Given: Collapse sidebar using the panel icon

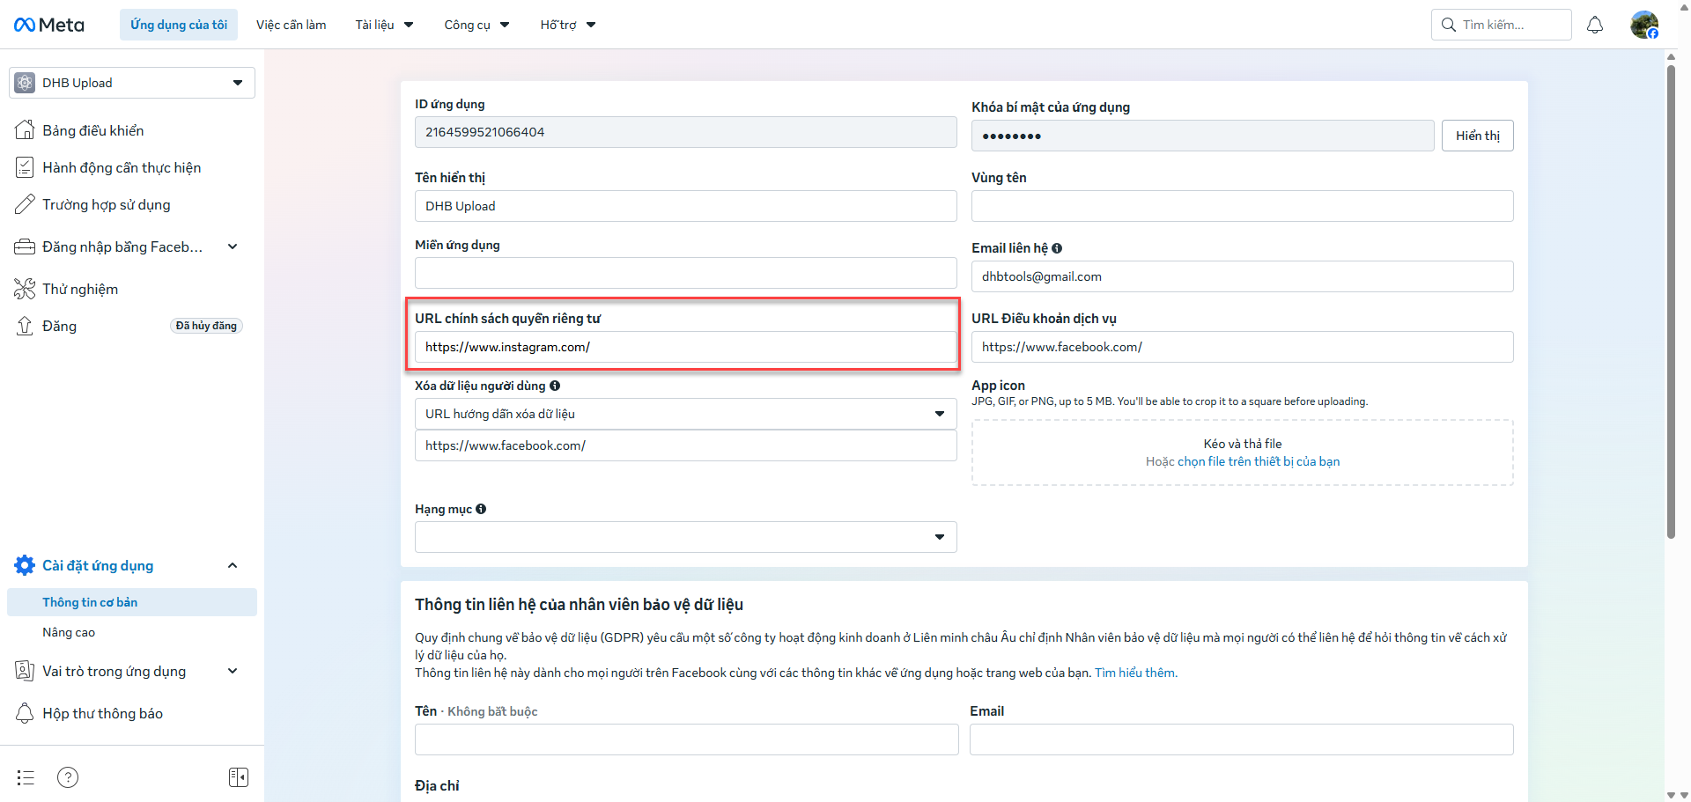Looking at the screenshot, I should coord(239,777).
